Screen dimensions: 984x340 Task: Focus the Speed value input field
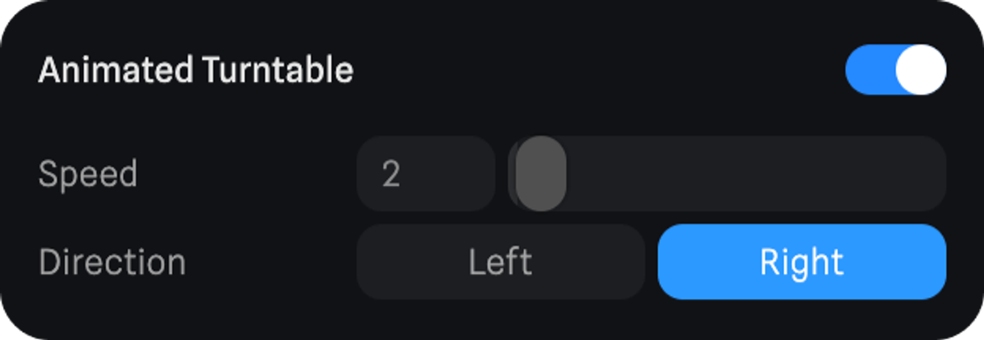point(426,173)
